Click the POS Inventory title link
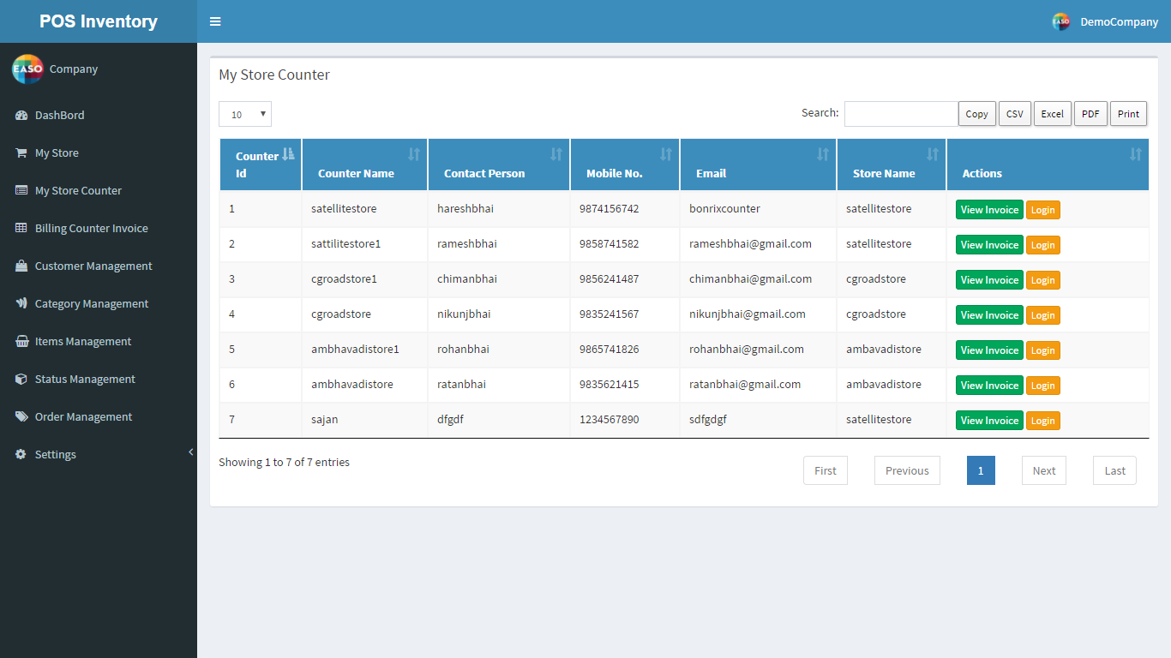1171x658 pixels. 99,21
